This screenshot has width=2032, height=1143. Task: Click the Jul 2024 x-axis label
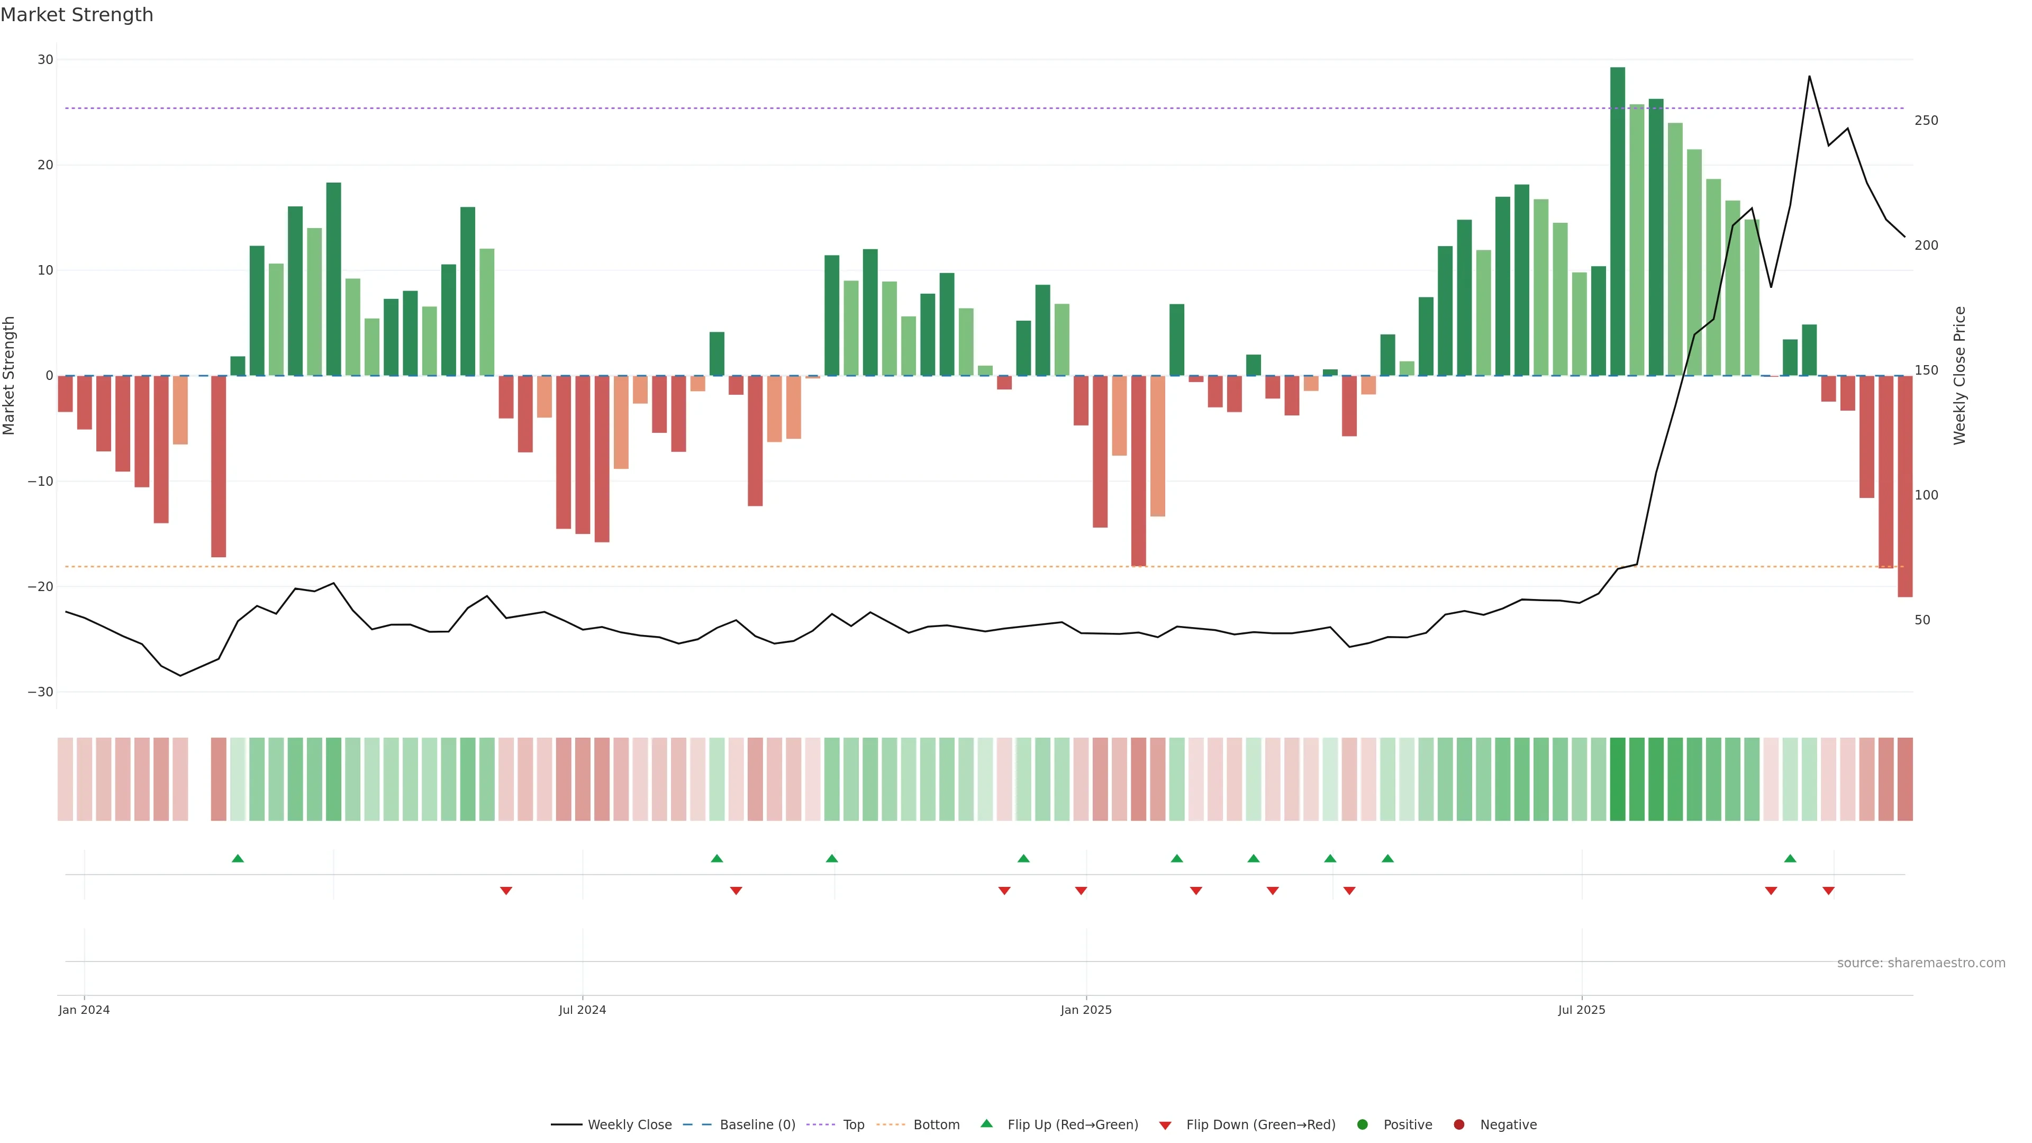click(x=582, y=1010)
